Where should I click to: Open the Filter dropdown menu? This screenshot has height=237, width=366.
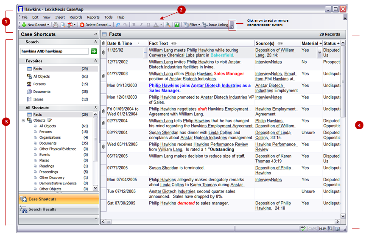[x=192, y=25]
